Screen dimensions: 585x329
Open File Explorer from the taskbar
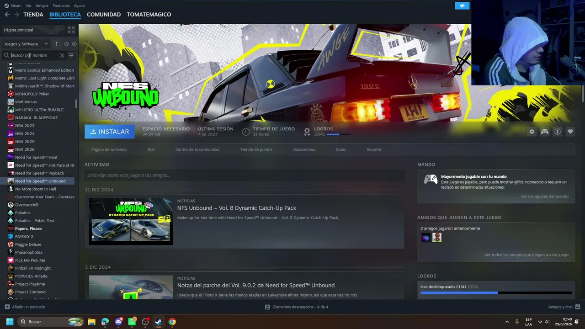click(91, 322)
